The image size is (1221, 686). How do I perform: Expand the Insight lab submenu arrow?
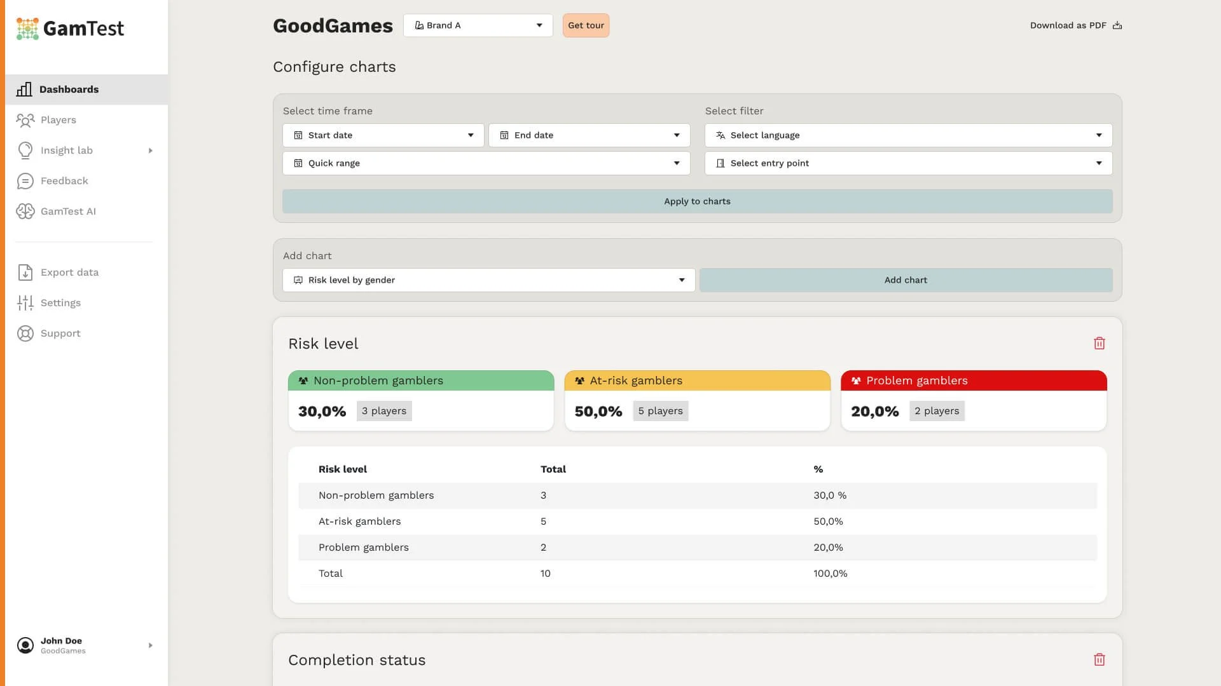click(151, 151)
